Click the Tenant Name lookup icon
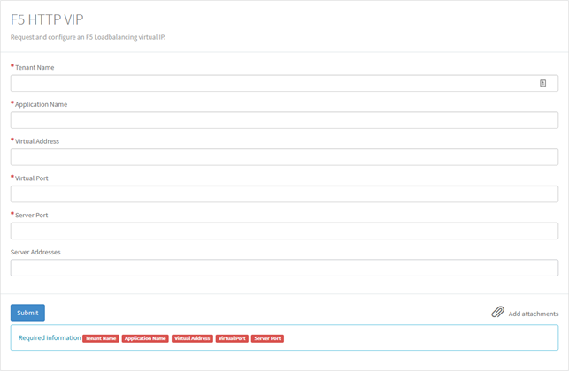The height and width of the screenshot is (371, 569). (x=542, y=83)
